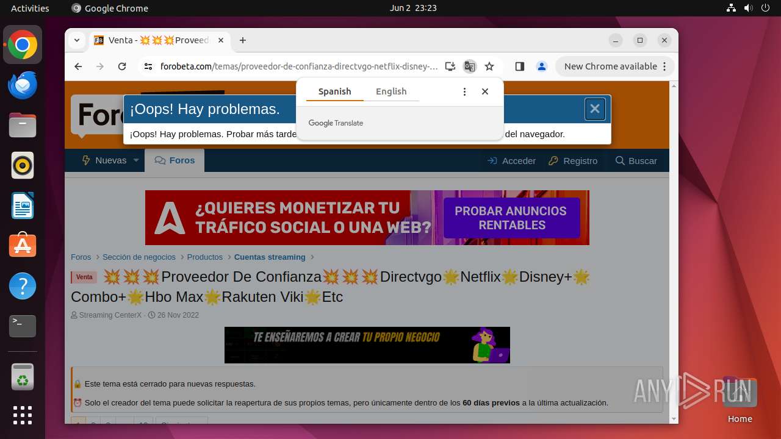
Task: Close the Venta Proveedor tab
Action: (221, 40)
